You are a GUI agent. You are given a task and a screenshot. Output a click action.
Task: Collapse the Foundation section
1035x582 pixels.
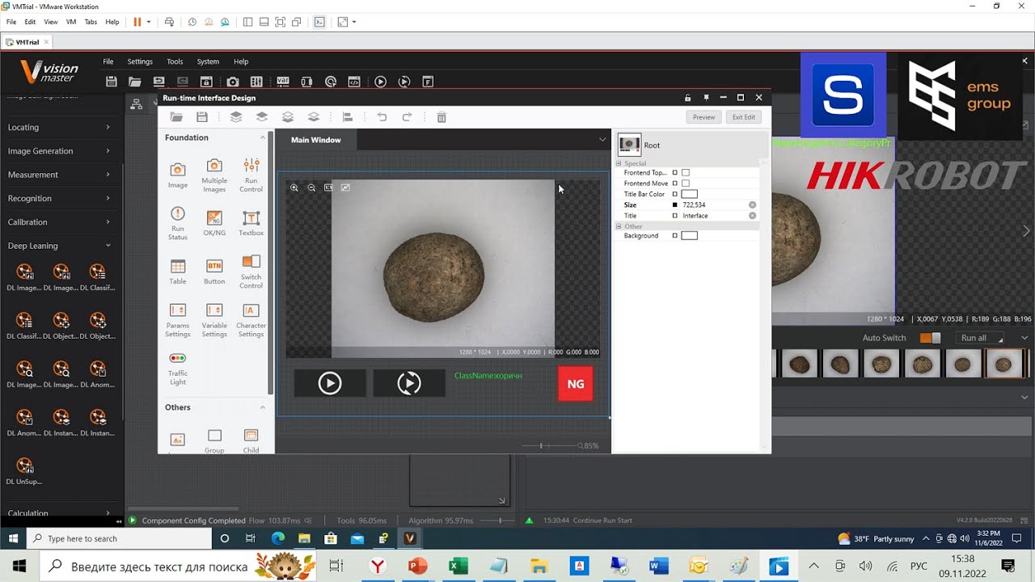click(x=262, y=138)
